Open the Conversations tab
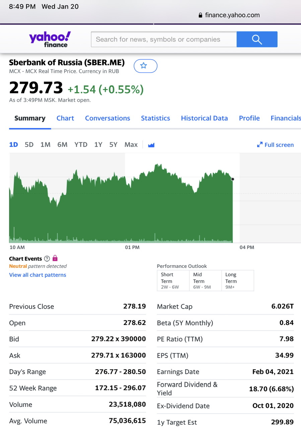Screen dimensions: 301x428 pos(107,118)
